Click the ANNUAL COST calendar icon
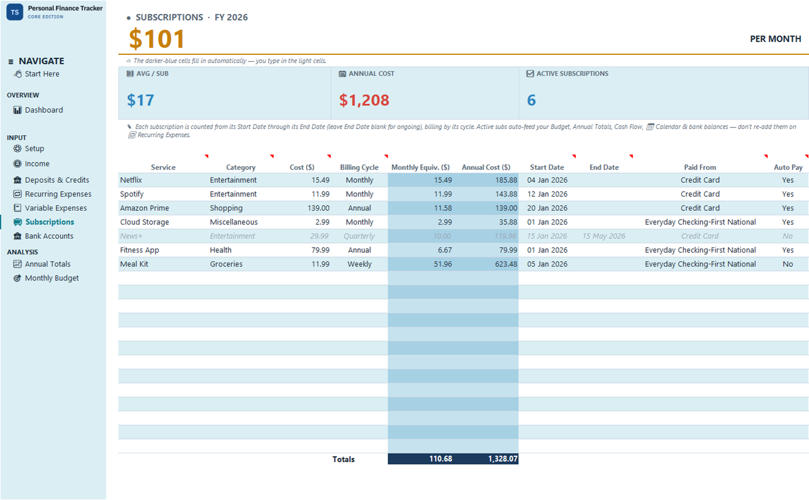809x500 pixels. (x=343, y=74)
